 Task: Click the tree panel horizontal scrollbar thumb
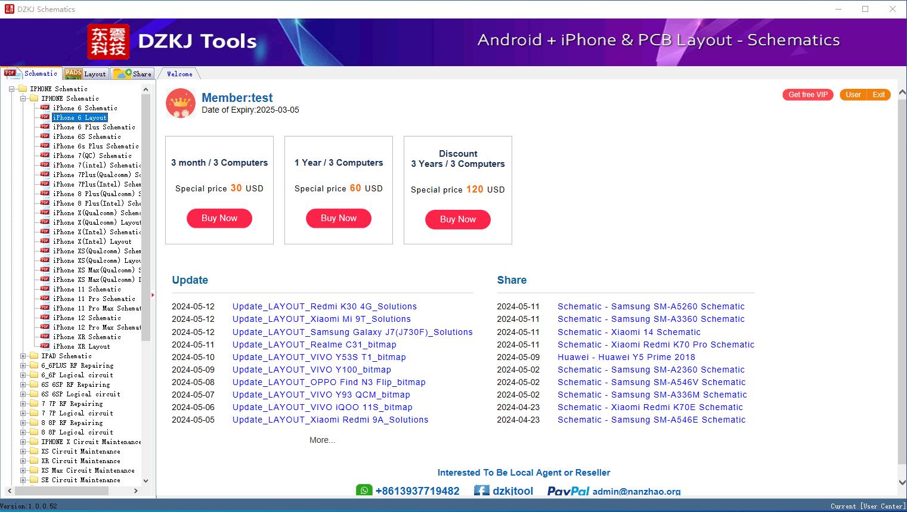pos(61,491)
